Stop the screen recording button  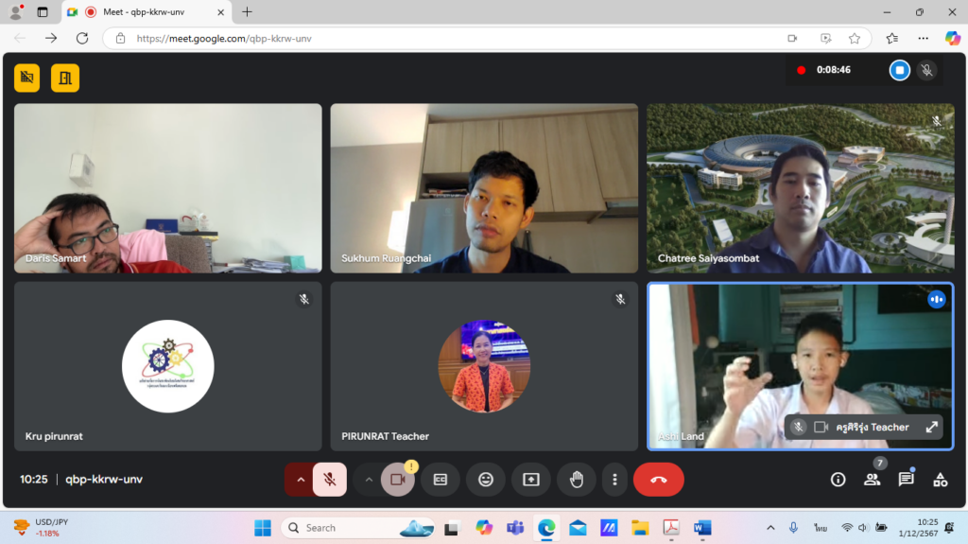[x=900, y=70]
